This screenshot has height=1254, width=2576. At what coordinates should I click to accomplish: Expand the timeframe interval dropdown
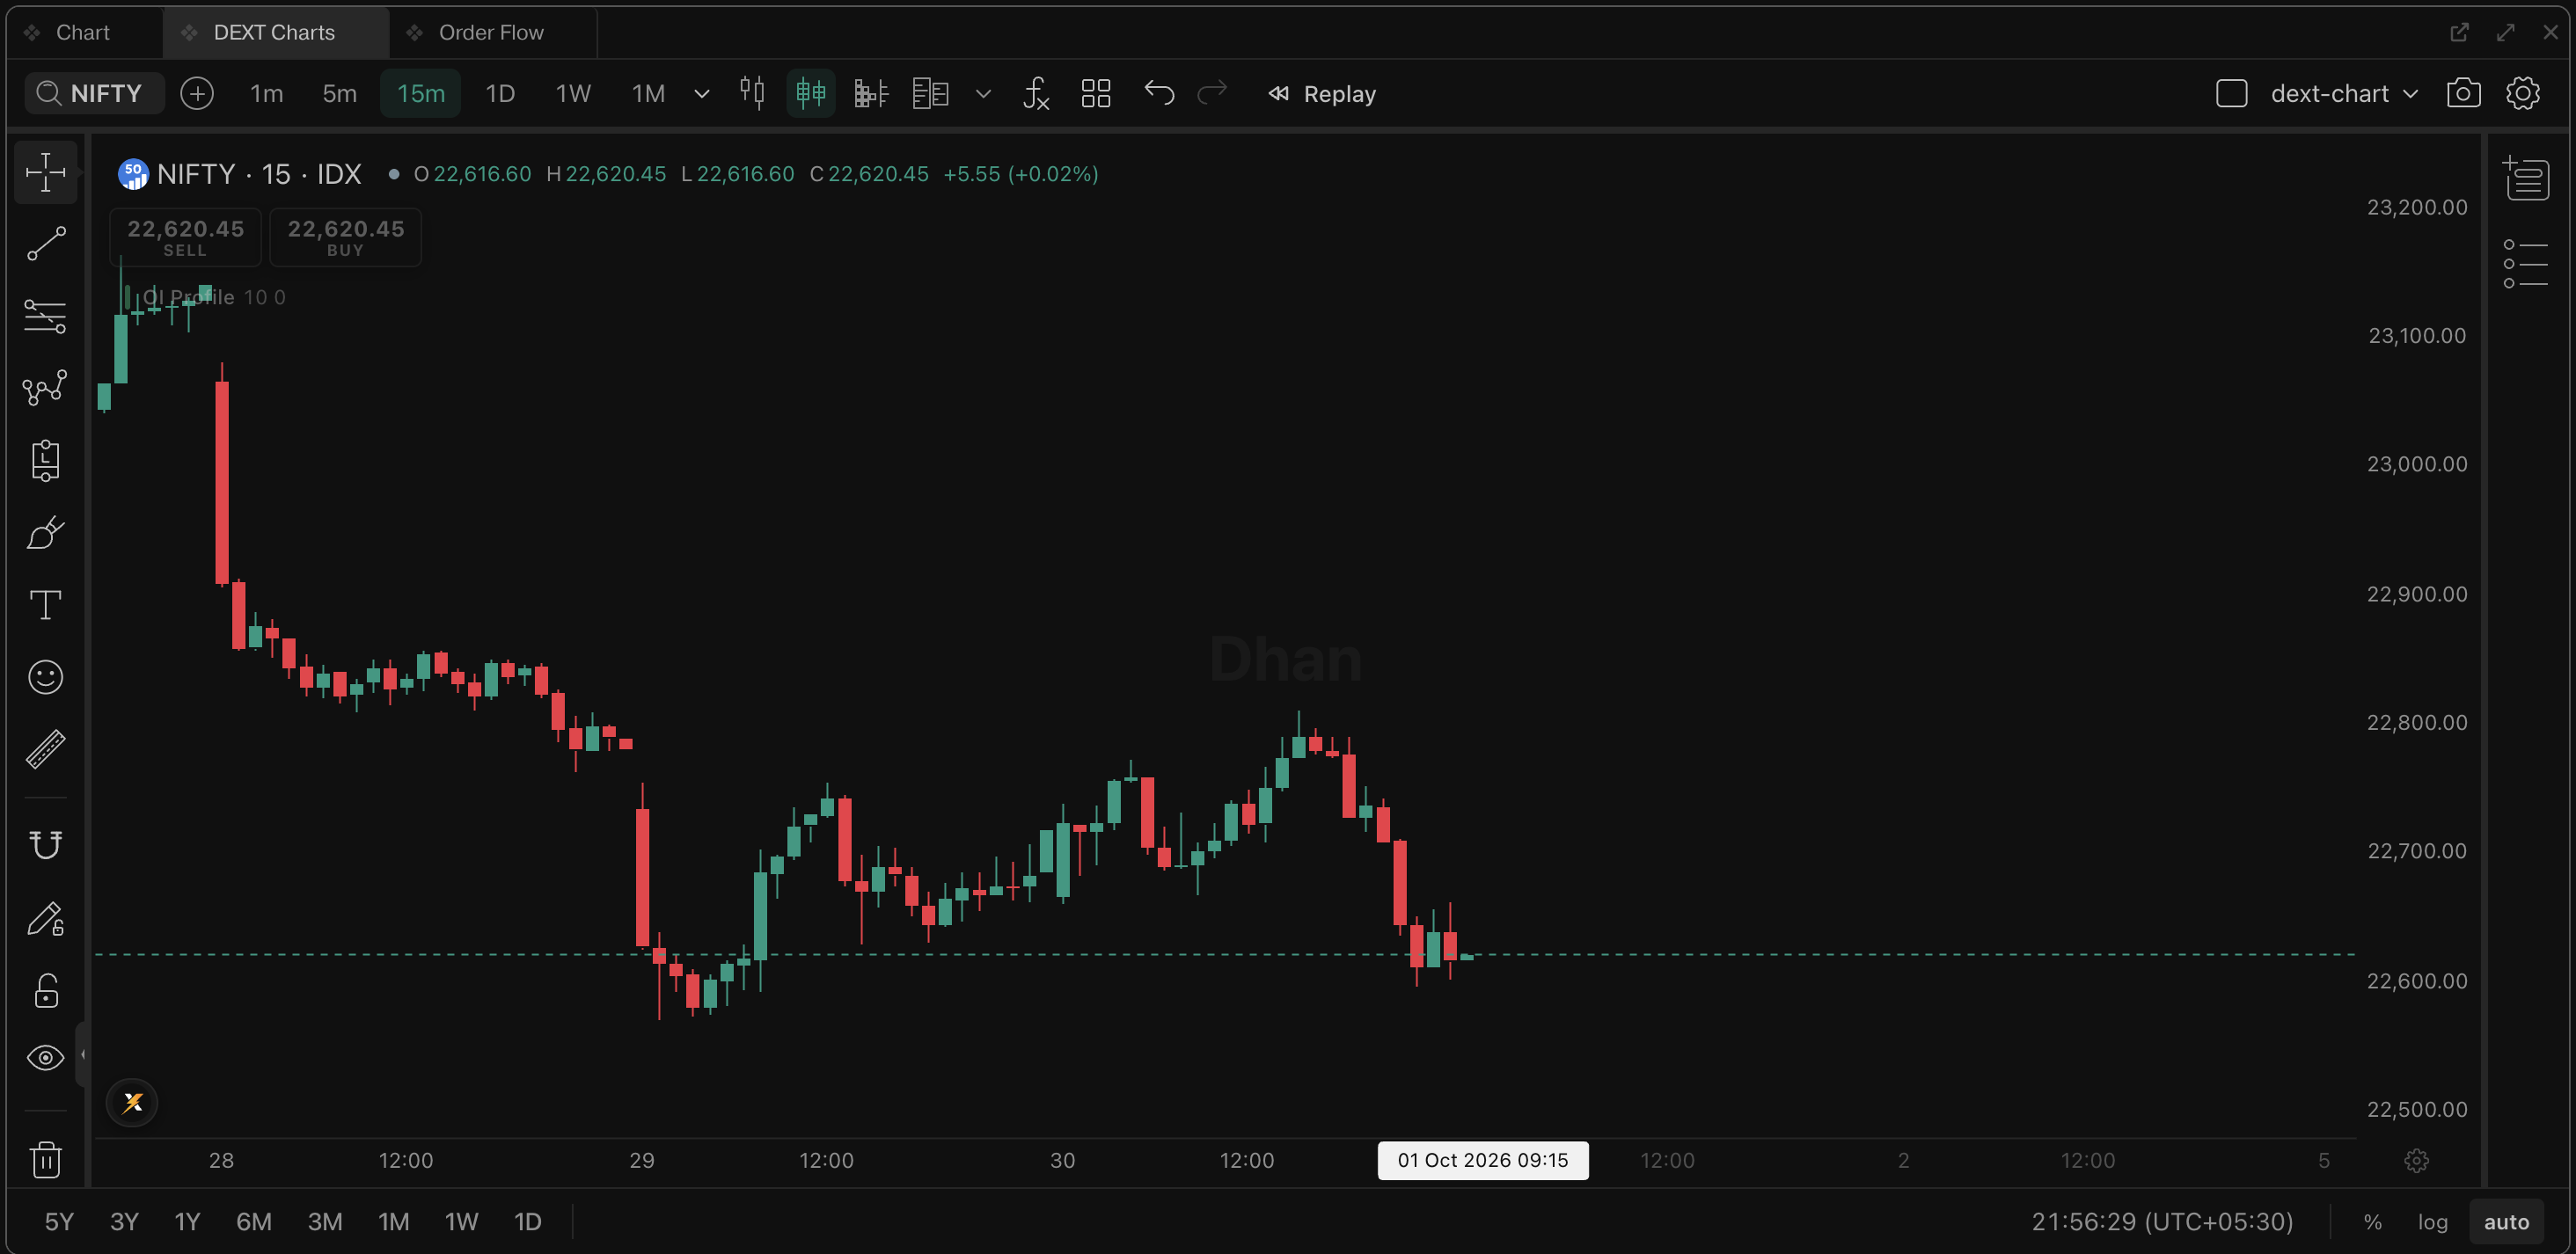click(x=702, y=94)
